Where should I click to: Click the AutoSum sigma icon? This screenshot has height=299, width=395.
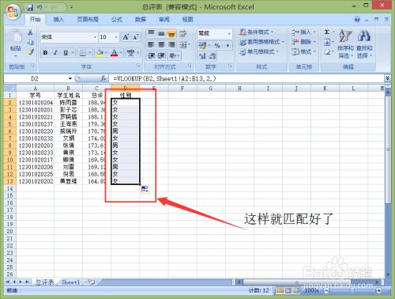[327, 32]
